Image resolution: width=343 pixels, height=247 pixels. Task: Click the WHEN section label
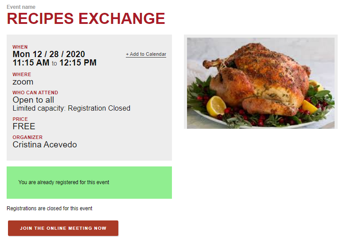click(20, 47)
